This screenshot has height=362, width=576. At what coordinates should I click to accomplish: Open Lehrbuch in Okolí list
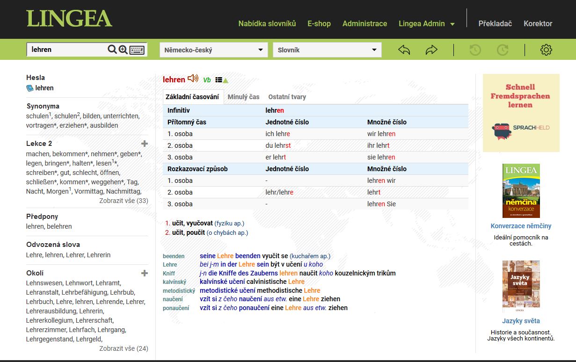[39, 302]
